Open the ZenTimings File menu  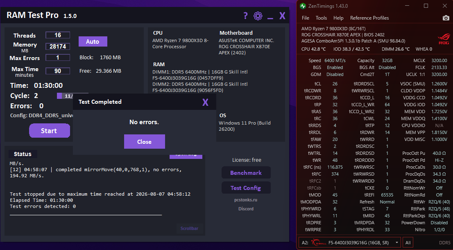click(x=306, y=18)
